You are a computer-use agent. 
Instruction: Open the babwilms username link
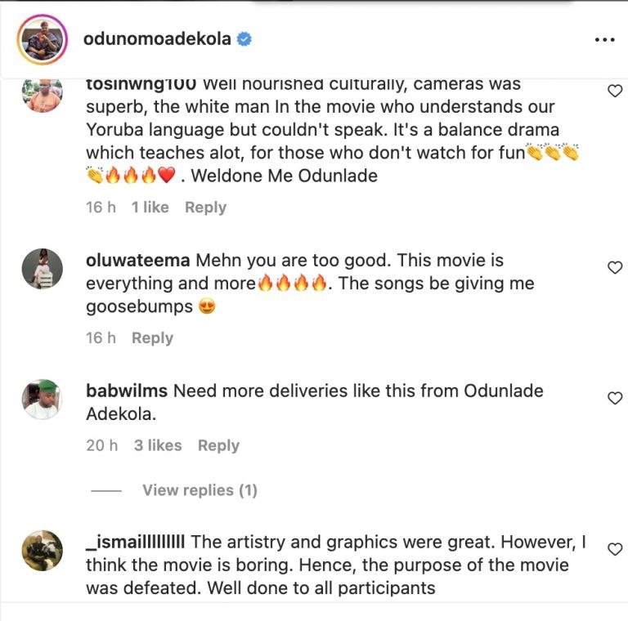(127, 391)
